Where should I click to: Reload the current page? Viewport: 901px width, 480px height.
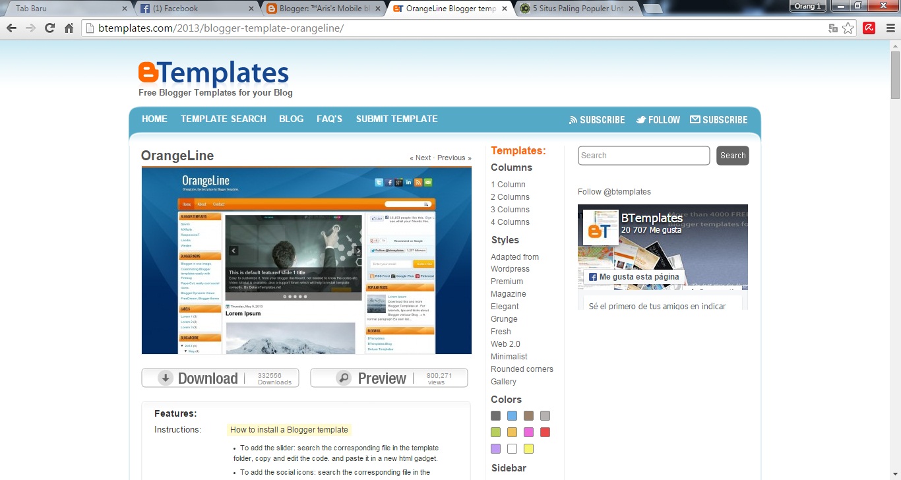click(49, 28)
